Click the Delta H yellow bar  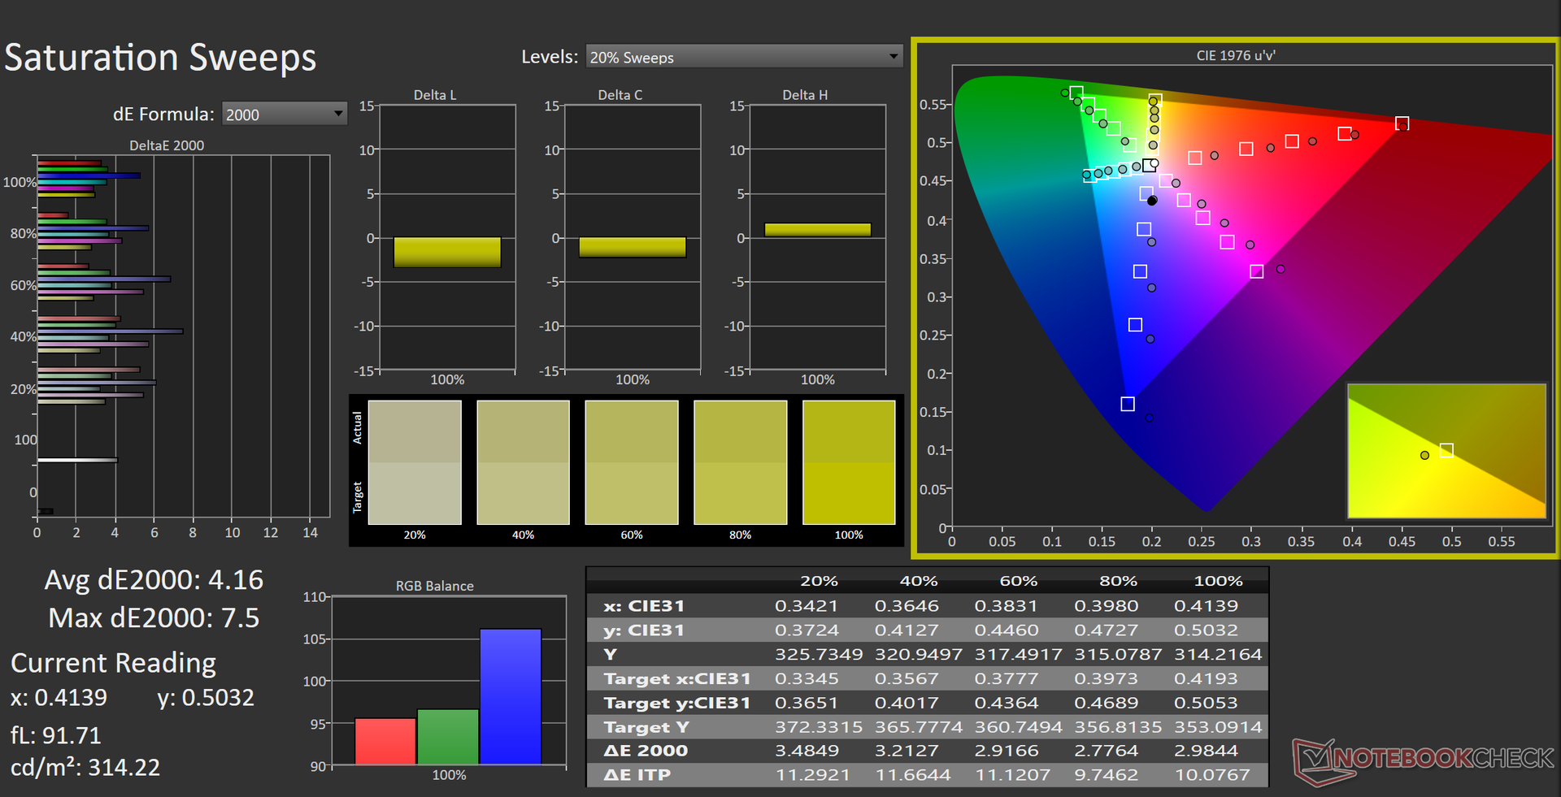pos(817,230)
